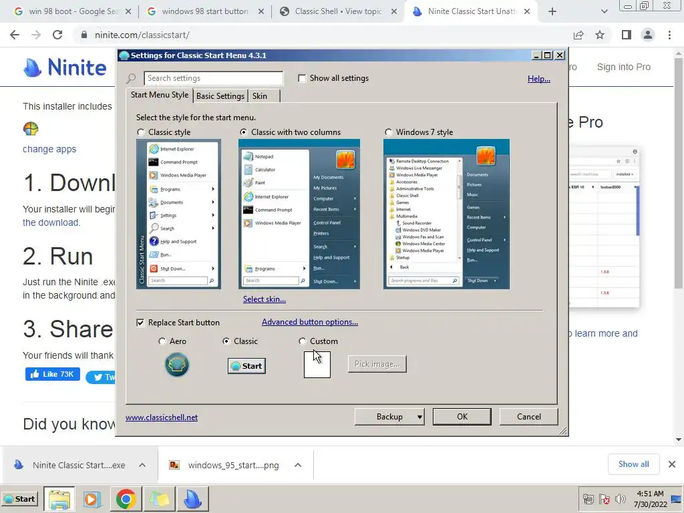Visit www.classicshell.net link

[x=162, y=417]
